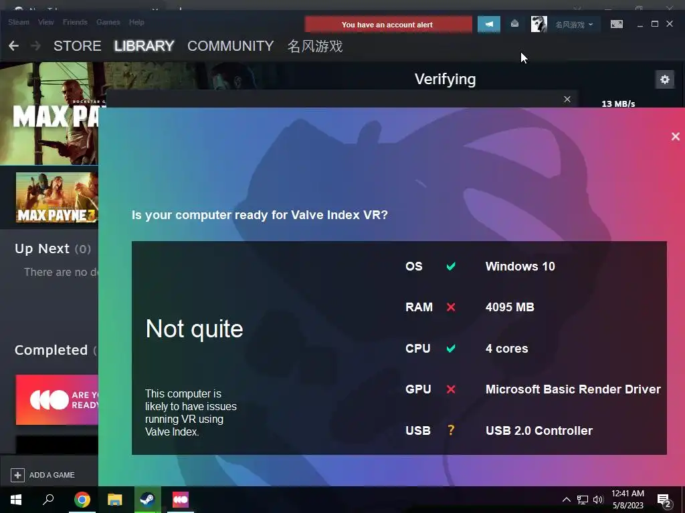Image resolution: width=685 pixels, height=513 pixels.
Task: Maximize the Steam window
Action: [654, 24]
